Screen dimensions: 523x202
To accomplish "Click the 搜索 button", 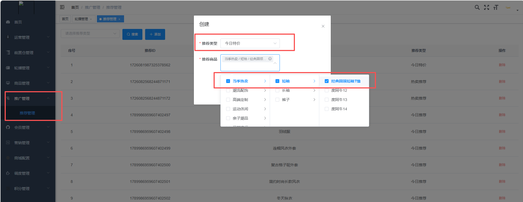I will pos(132,34).
